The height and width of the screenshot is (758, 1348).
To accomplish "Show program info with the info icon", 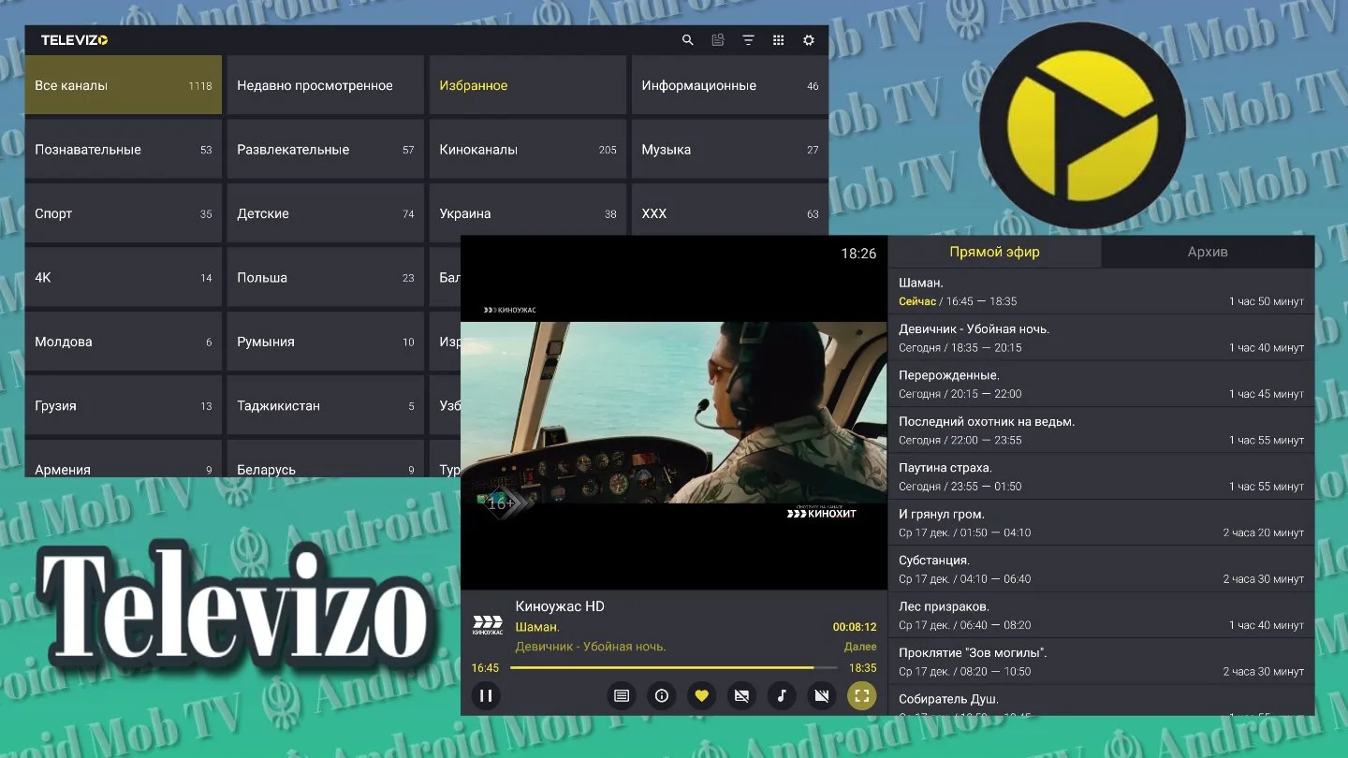I will (662, 695).
